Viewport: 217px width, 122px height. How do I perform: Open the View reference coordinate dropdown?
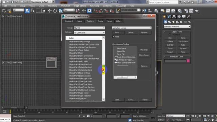[x=69, y=10]
